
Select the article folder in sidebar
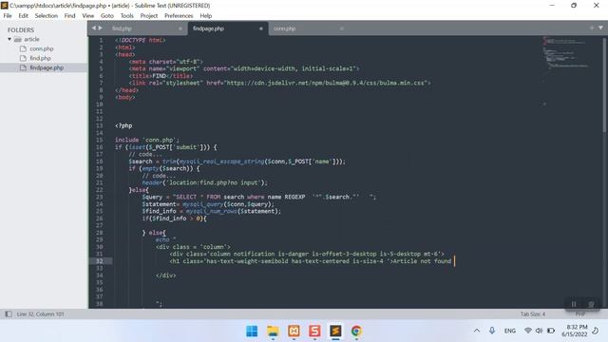coord(31,39)
